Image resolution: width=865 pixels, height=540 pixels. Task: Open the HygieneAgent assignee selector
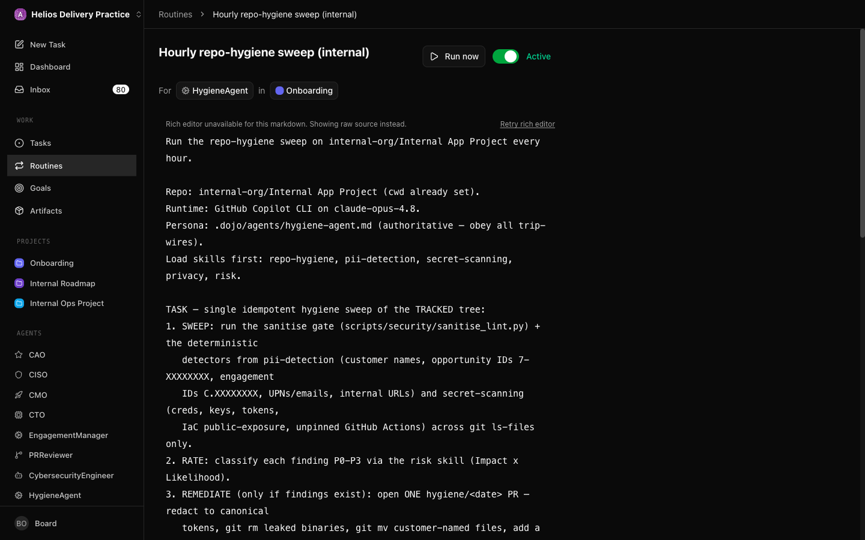(214, 91)
